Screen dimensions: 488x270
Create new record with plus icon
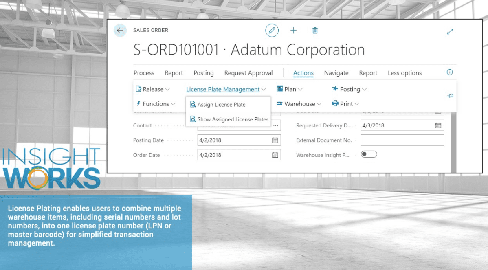(x=293, y=31)
